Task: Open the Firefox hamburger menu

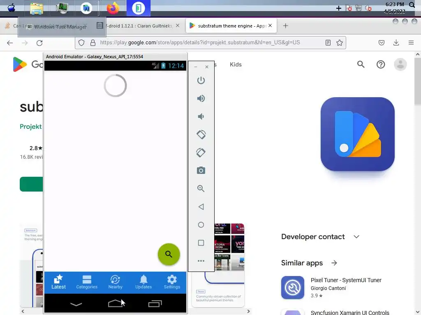Action: click(411, 43)
